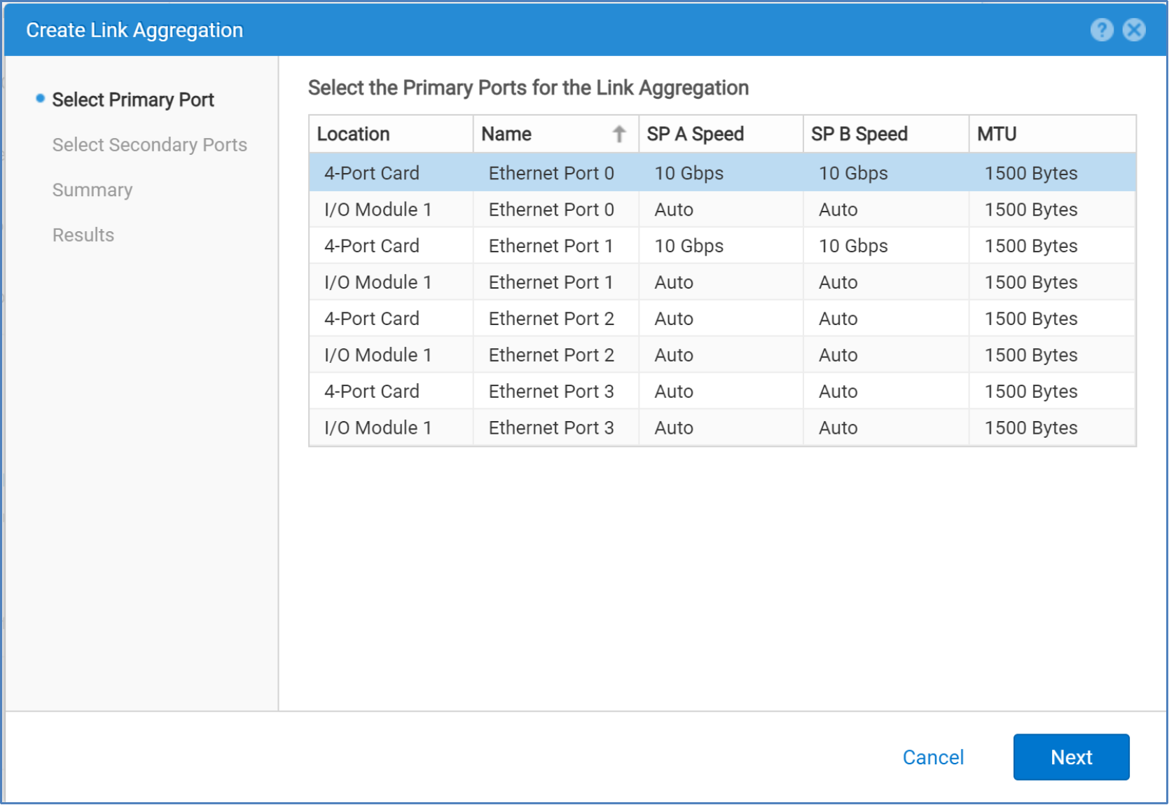The height and width of the screenshot is (805, 1169).
Task: Sort by the MTU column header
Action: 1052,134
